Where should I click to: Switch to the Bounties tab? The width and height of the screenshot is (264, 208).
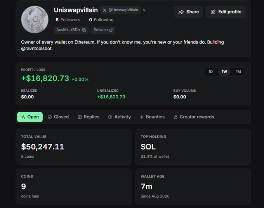point(152,117)
